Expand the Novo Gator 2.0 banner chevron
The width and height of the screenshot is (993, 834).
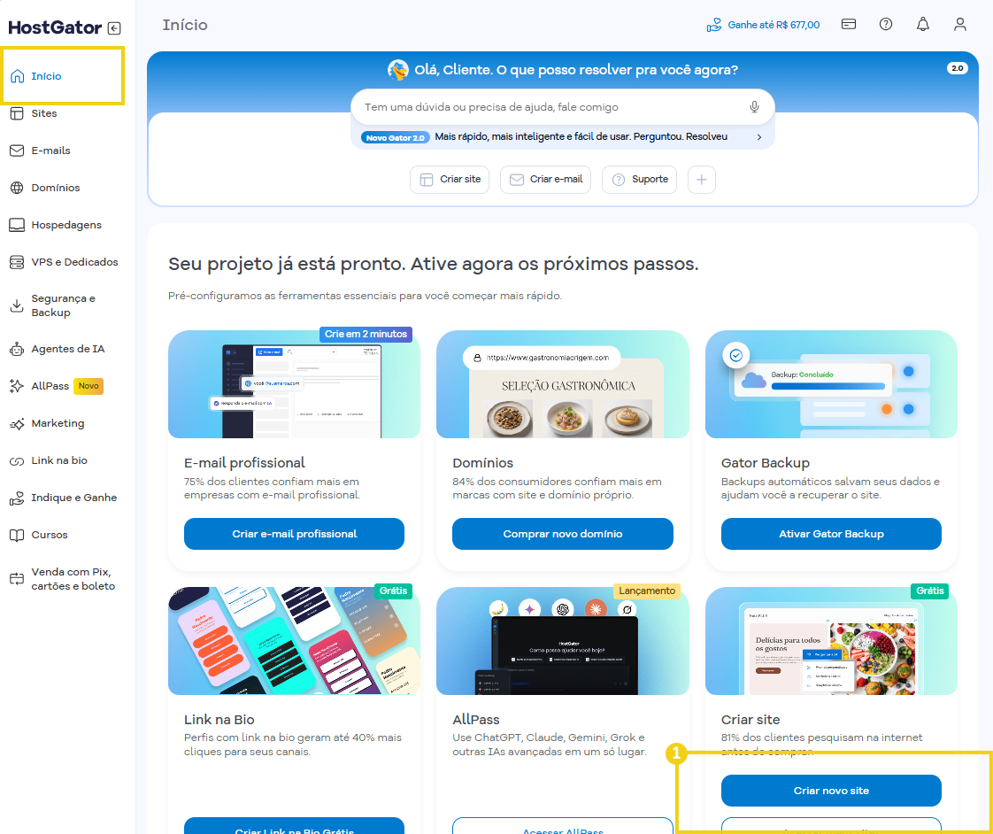[759, 137]
